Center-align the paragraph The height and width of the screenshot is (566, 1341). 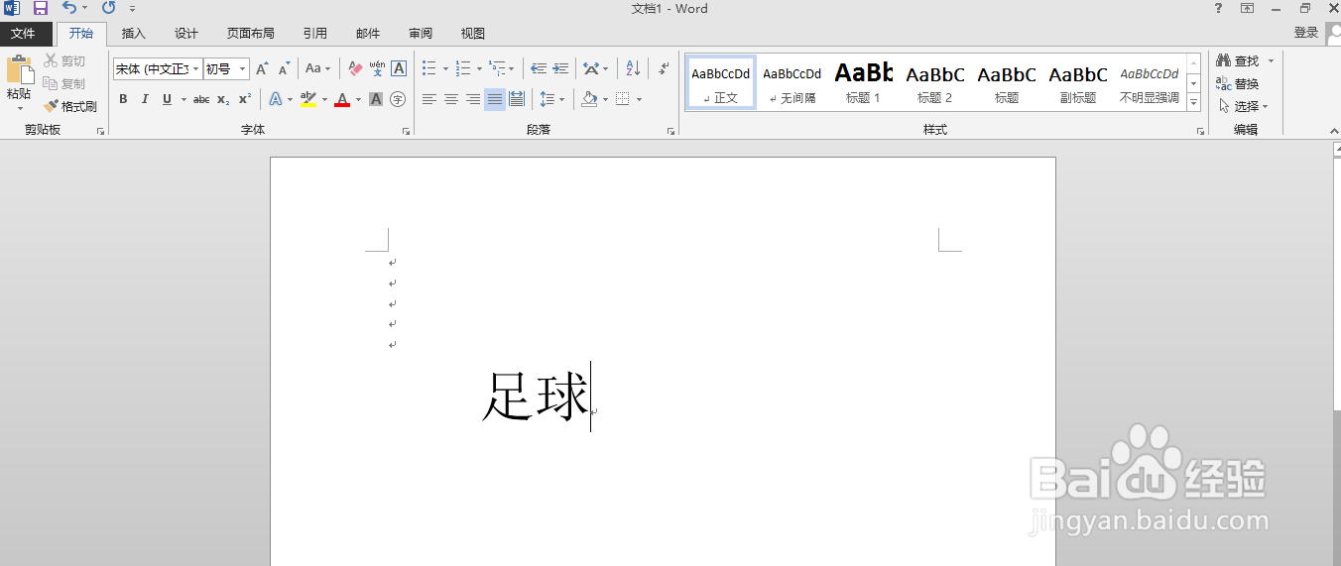click(451, 99)
